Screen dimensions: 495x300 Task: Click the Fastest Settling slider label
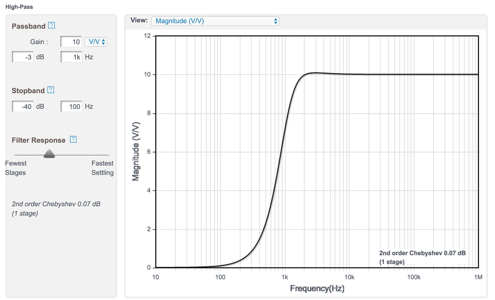(102, 168)
